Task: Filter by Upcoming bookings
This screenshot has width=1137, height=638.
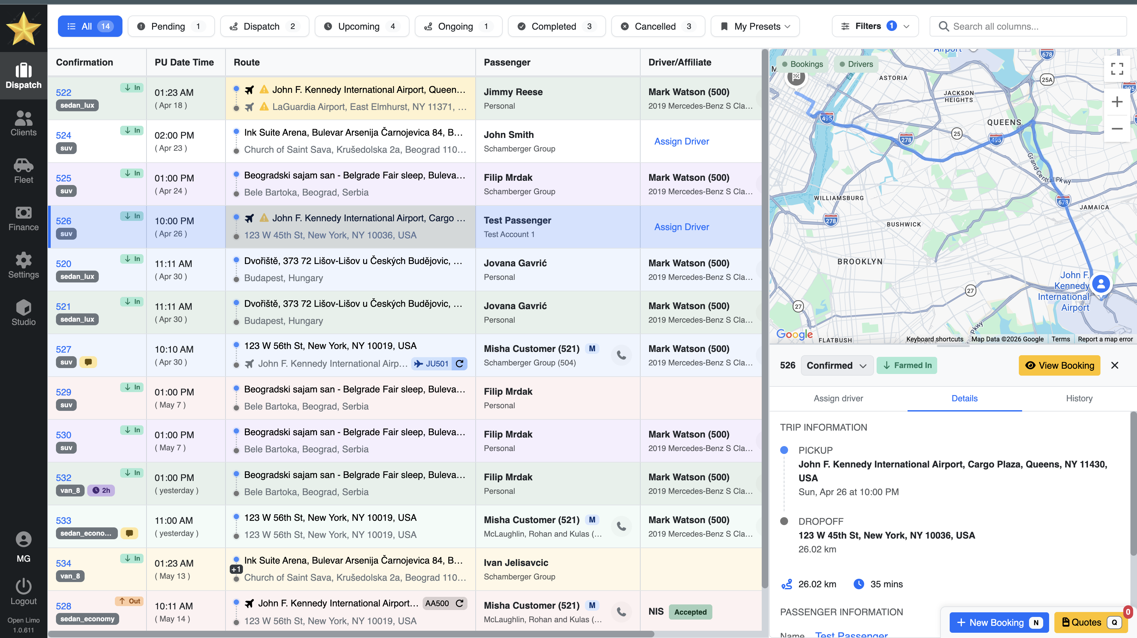Action: click(362, 26)
